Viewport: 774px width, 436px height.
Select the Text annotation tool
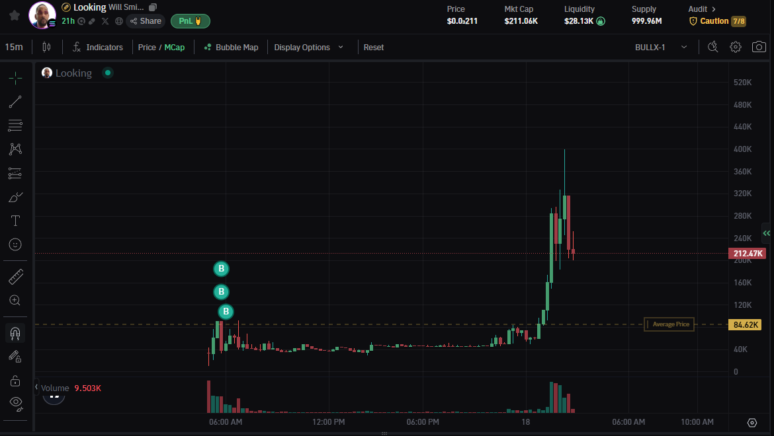(15, 221)
